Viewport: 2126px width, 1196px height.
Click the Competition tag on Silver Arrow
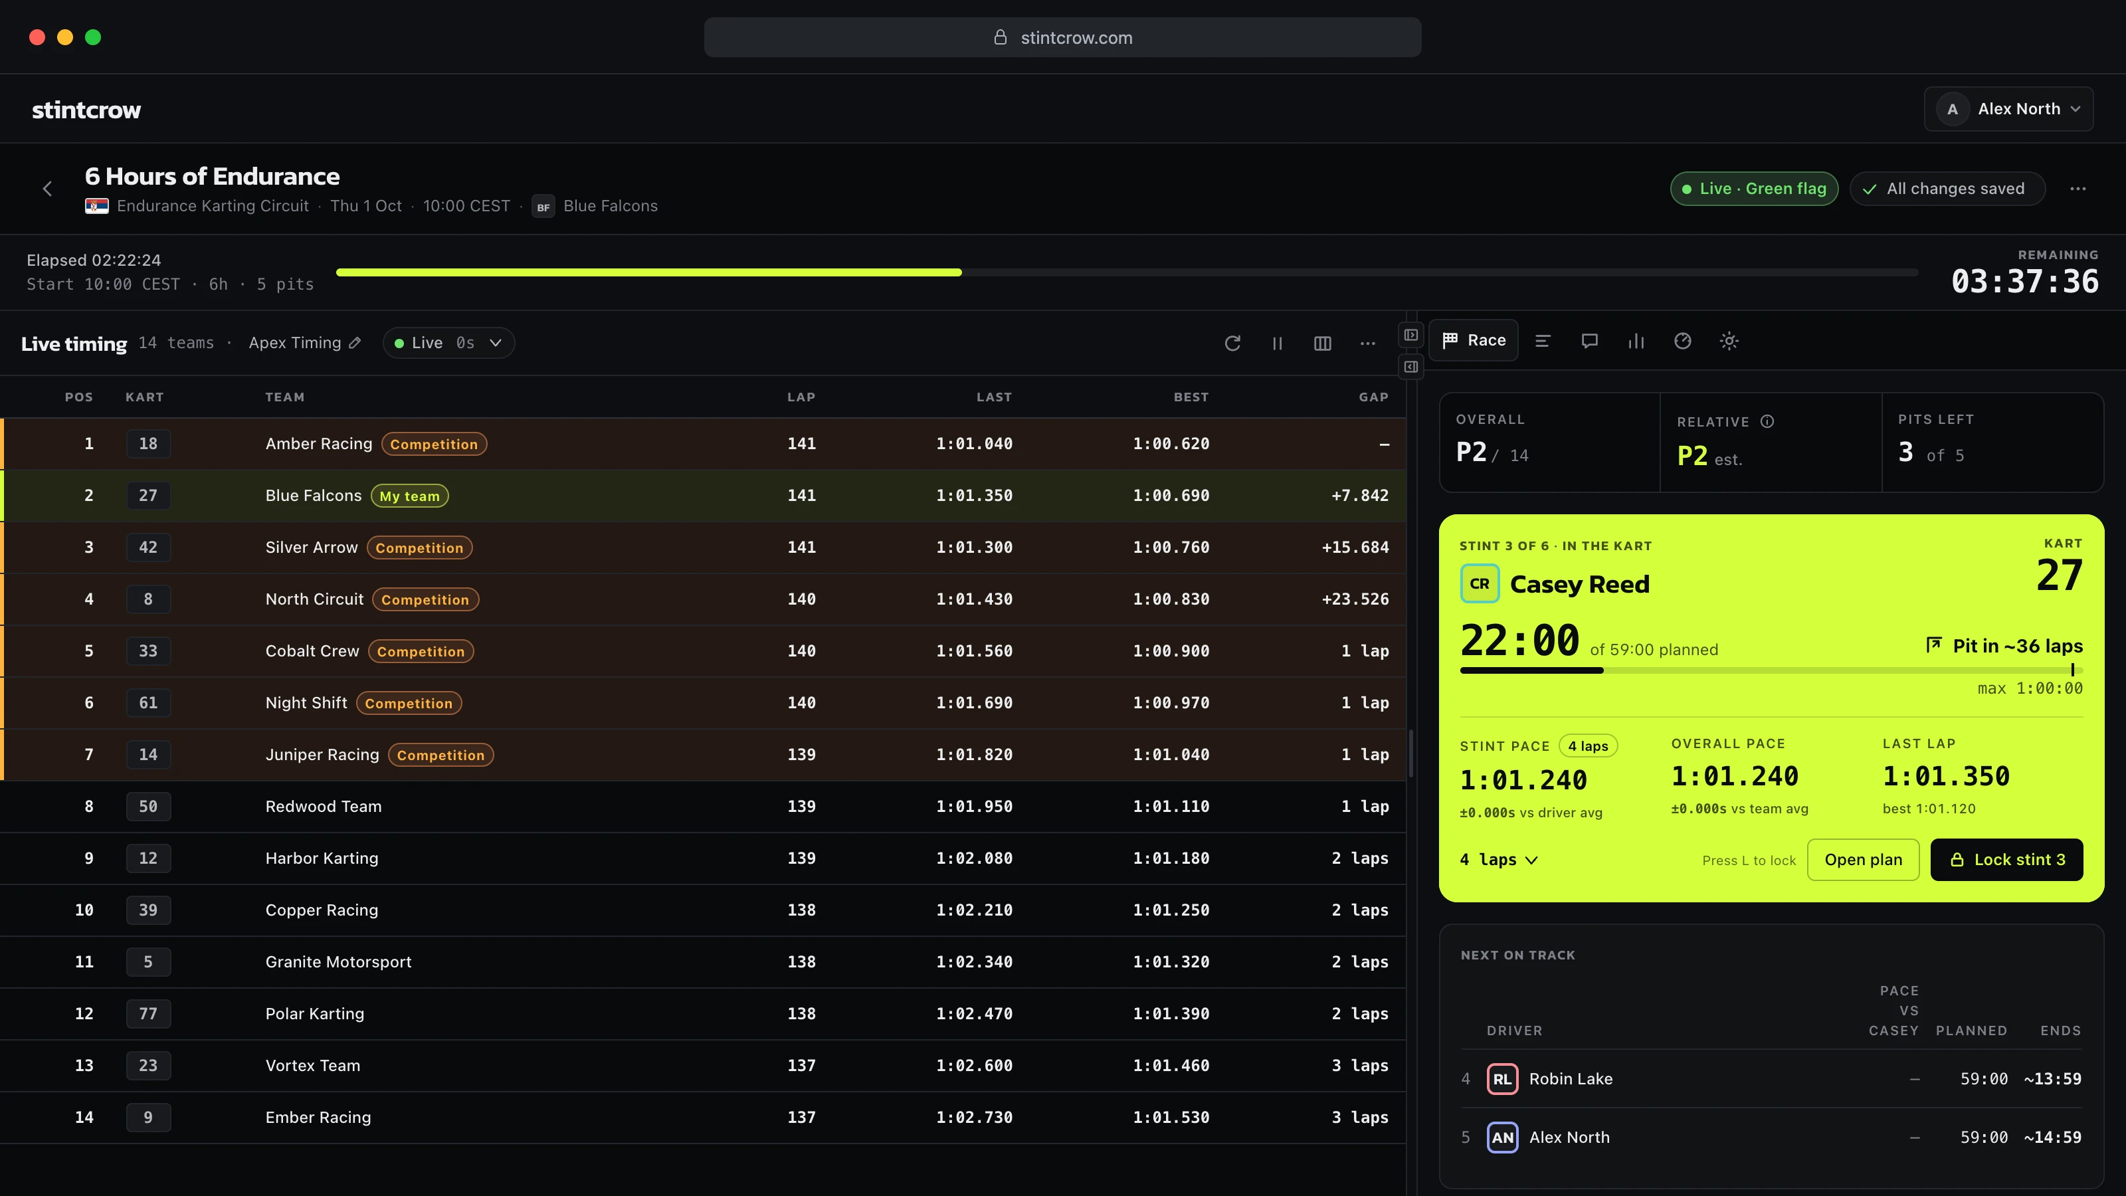pos(419,548)
